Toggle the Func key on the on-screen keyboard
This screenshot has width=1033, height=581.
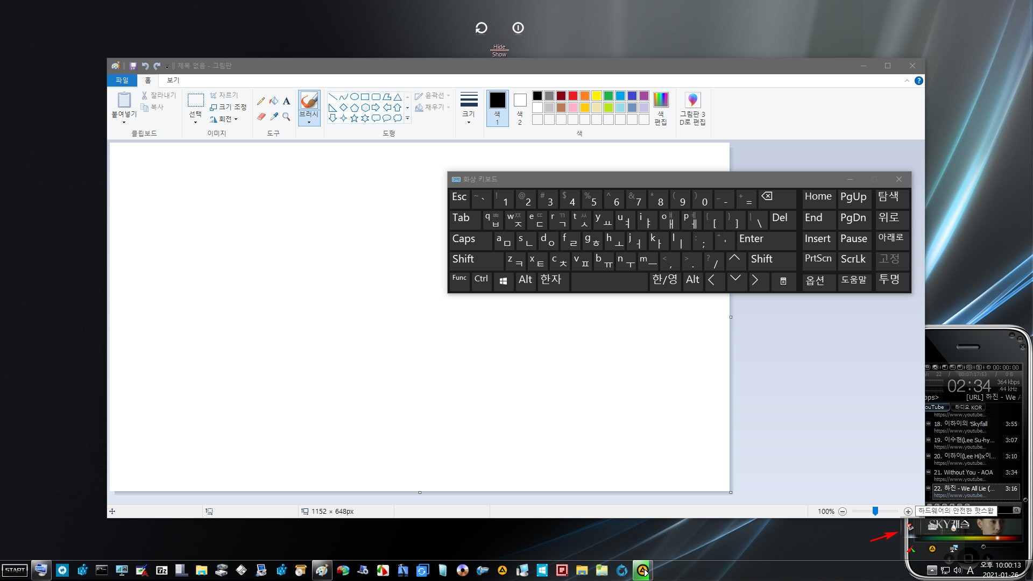(459, 281)
